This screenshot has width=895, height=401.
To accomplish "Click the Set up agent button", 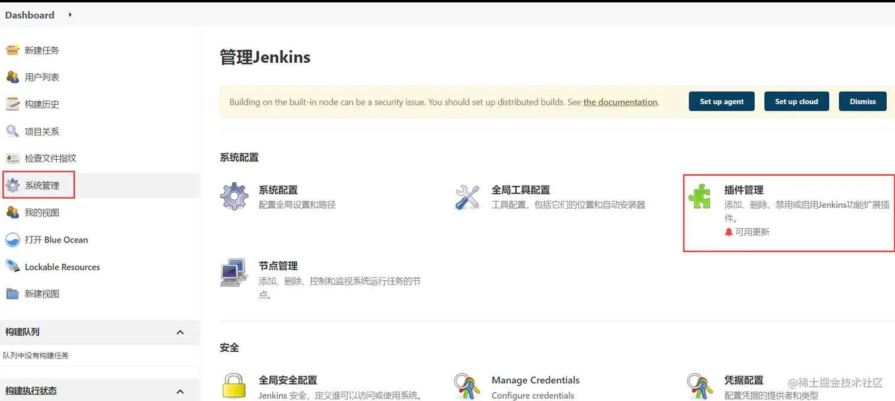I will pyautogui.click(x=722, y=101).
